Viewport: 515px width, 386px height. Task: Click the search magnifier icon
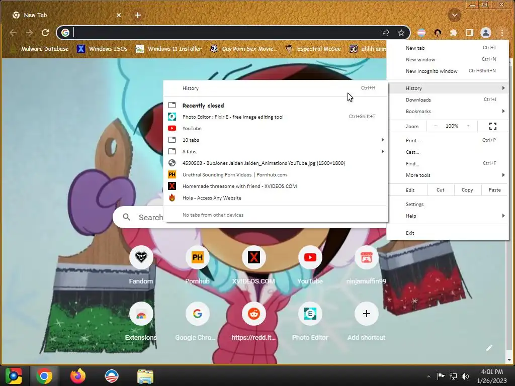pos(126,217)
